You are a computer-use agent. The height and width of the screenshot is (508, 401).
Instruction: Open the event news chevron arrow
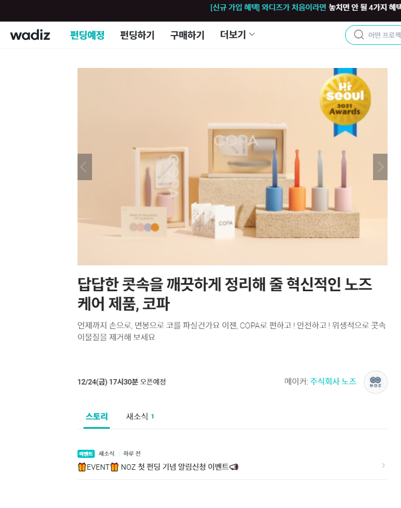pyautogui.click(x=383, y=465)
